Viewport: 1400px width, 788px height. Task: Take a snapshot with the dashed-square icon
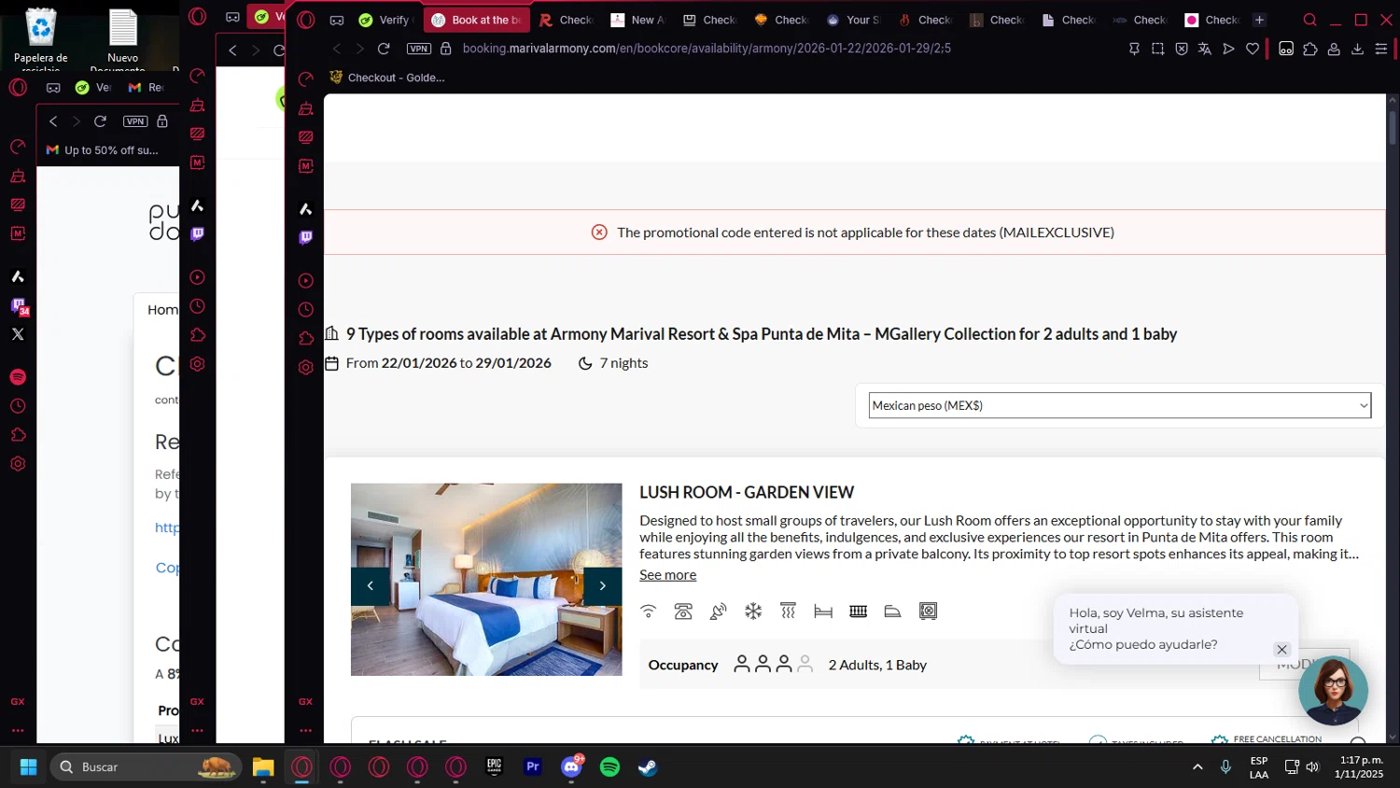click(x=1157, y=49)
